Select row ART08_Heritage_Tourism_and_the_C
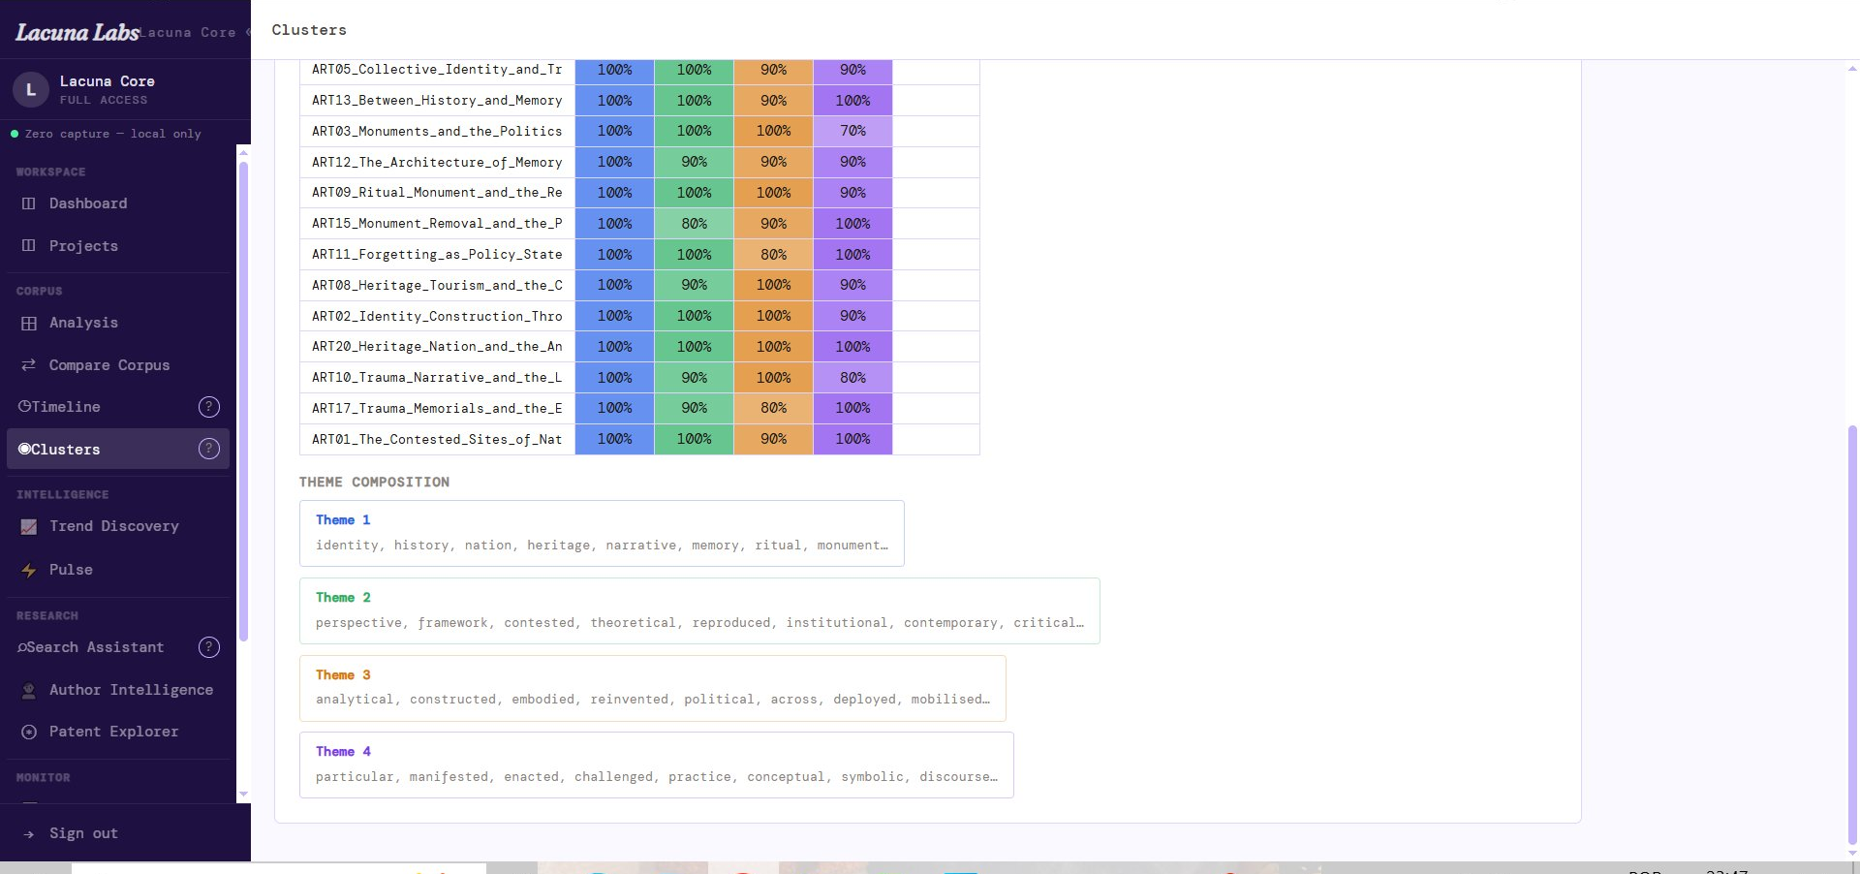The image size is (1860, 874). [639, 285]
